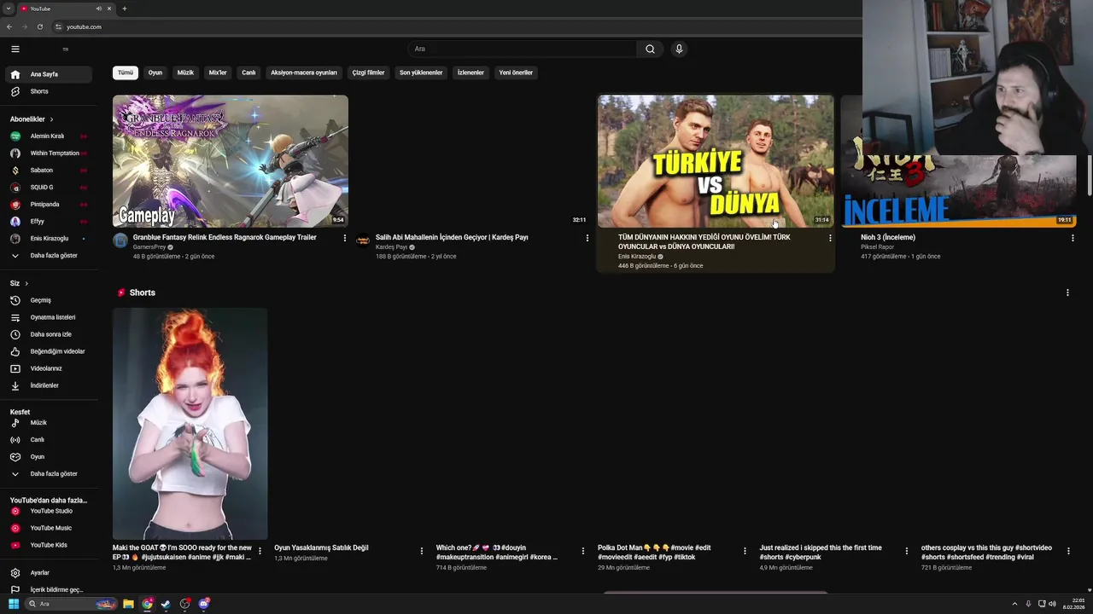Open Shorts from the sidebar

pos(49,91)
